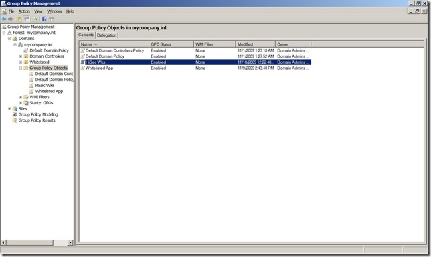
Task: Click the title bar Group Policy Management icon
Action: pos(3,3)
